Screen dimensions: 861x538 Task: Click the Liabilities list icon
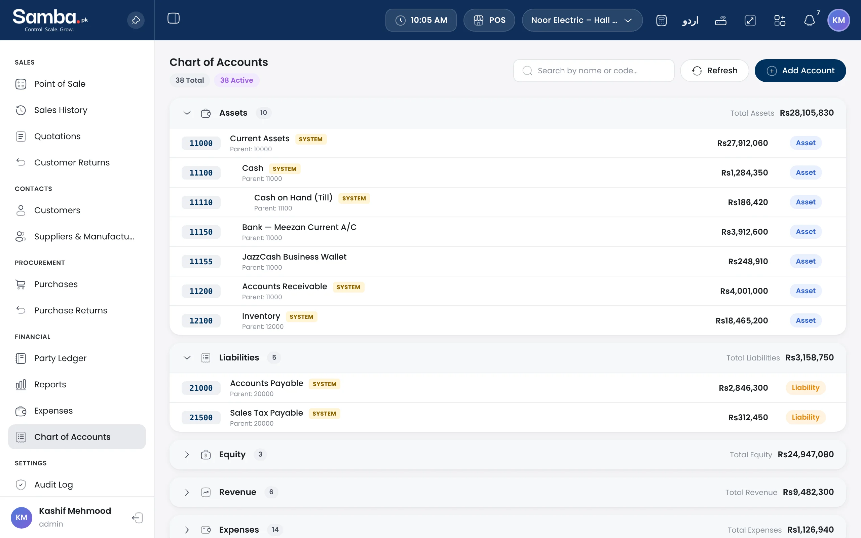[x=205, y=357]
